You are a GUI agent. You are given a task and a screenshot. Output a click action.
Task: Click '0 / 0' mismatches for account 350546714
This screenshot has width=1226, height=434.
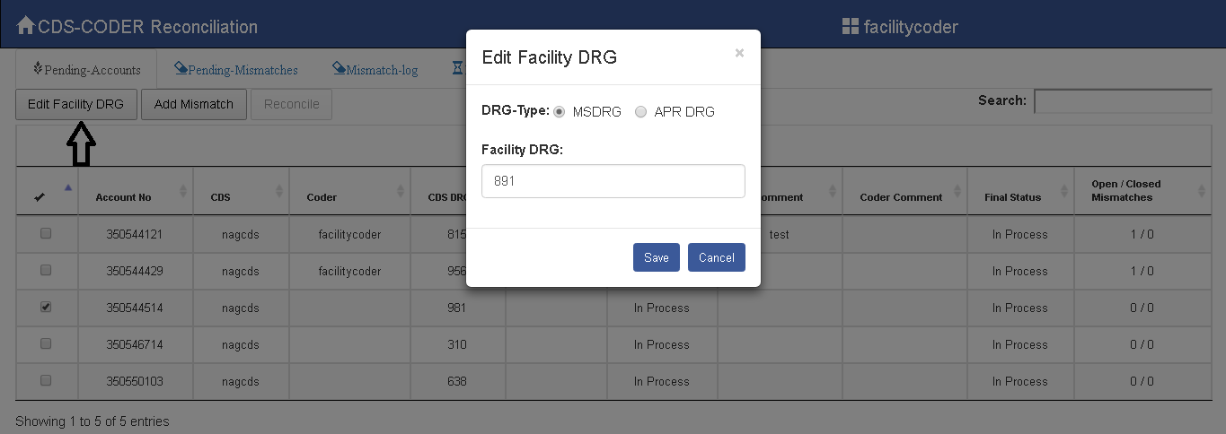click(x=1142, y=344)
